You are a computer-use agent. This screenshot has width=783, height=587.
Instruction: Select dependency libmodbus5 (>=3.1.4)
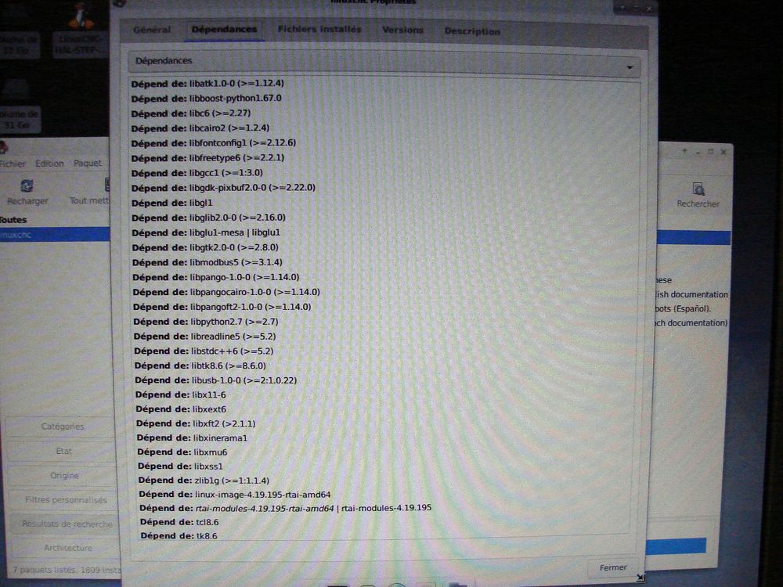207,262
